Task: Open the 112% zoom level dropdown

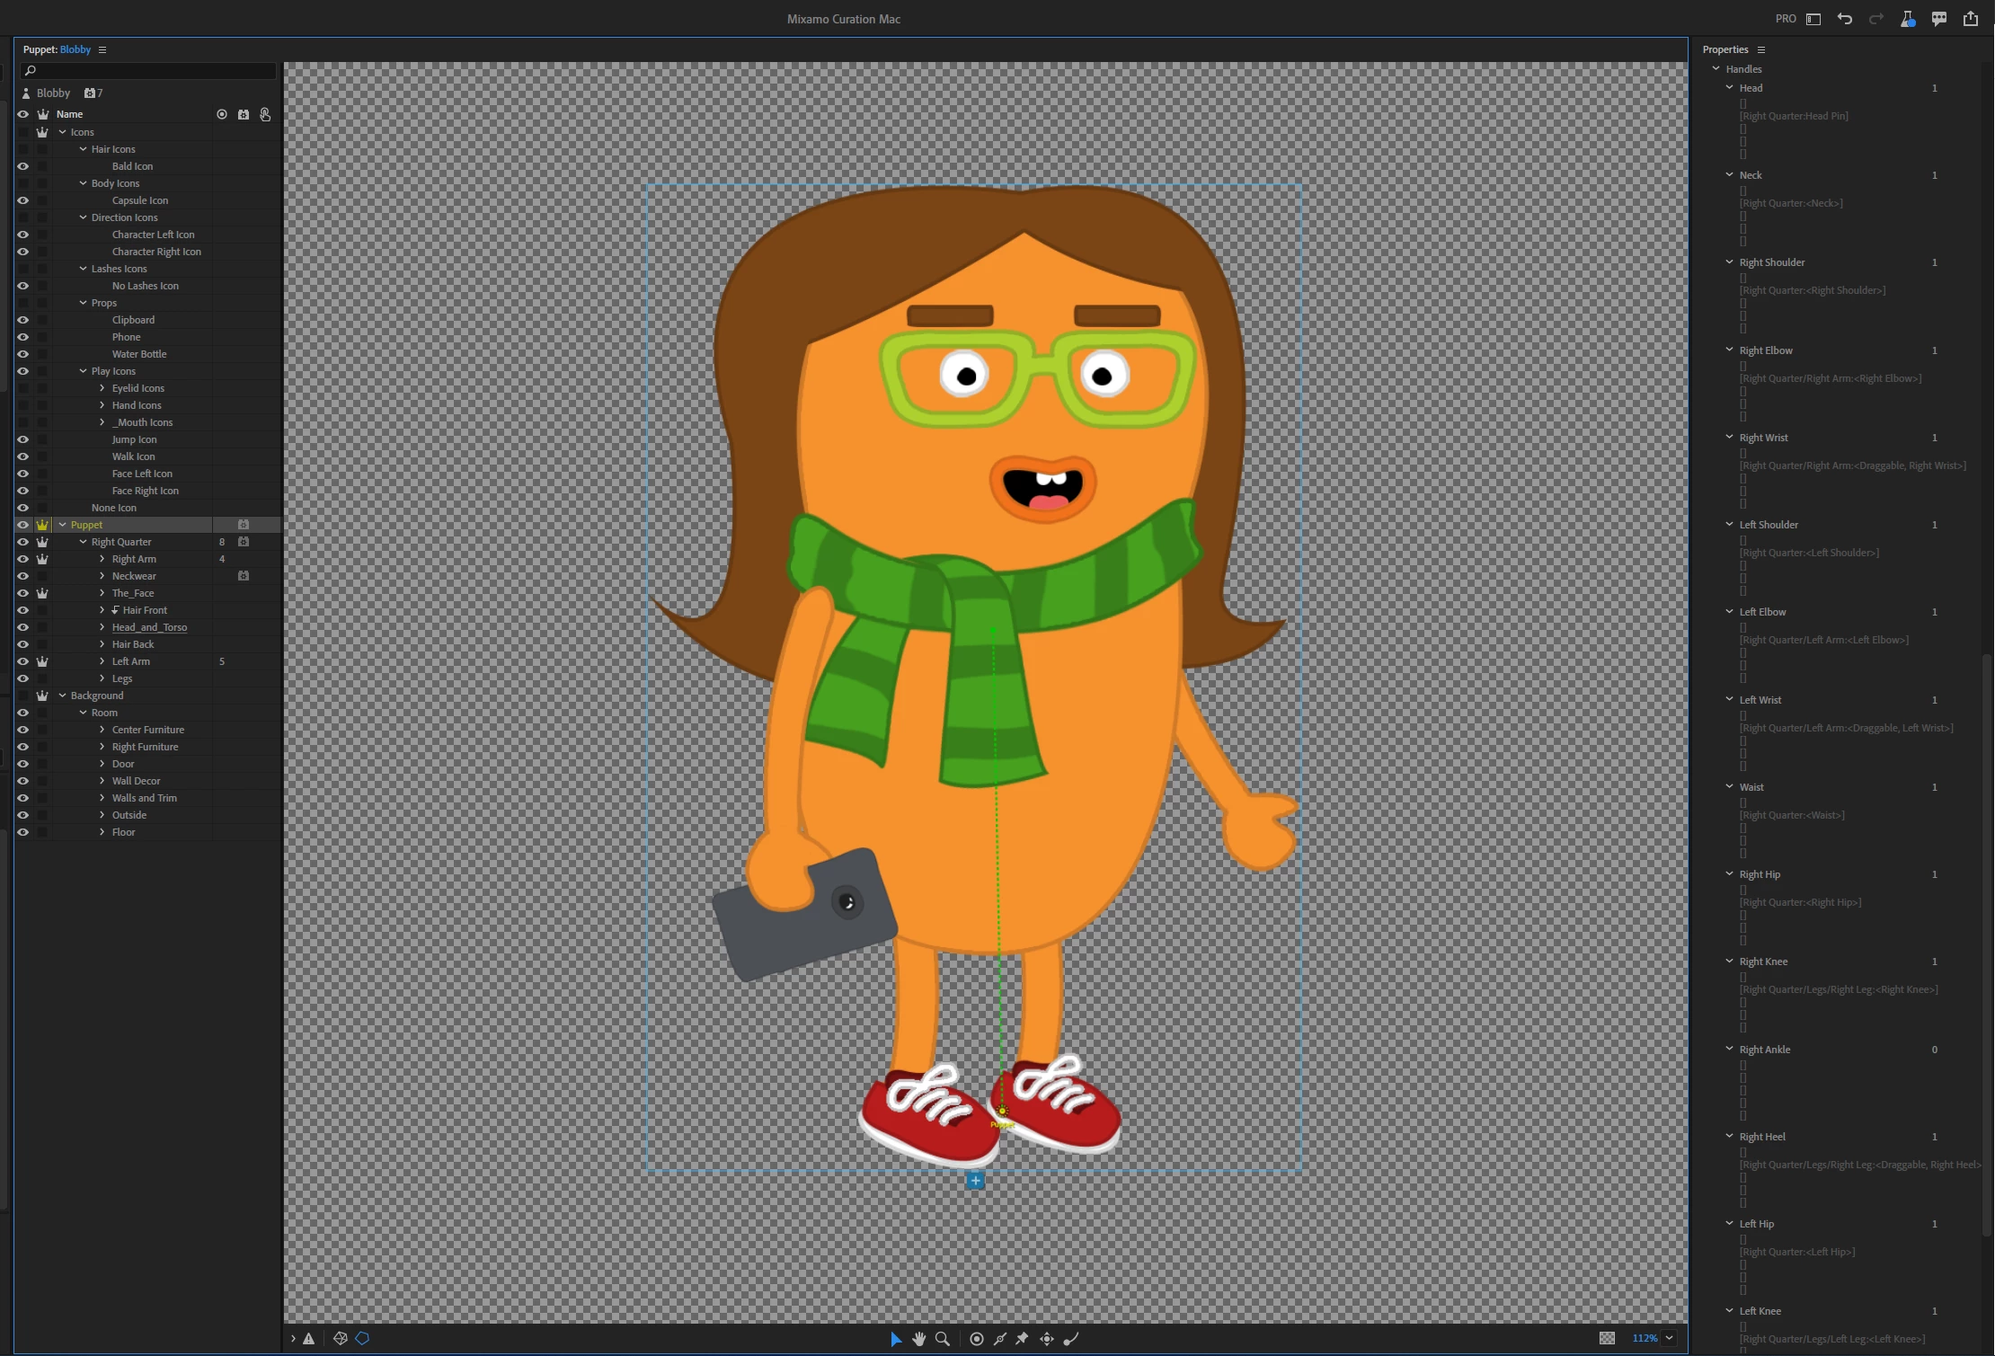Action: (1670, 1338)
